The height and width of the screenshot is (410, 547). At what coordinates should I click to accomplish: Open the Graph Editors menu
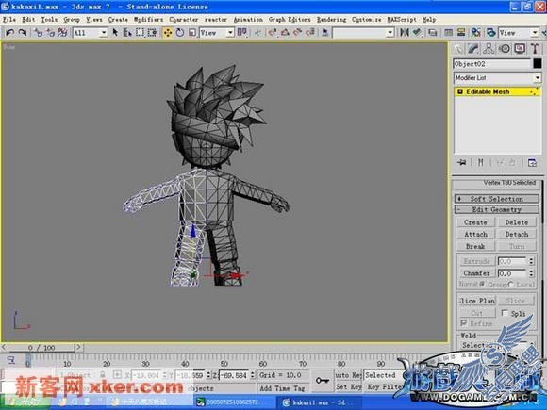(x=290, y=20)
